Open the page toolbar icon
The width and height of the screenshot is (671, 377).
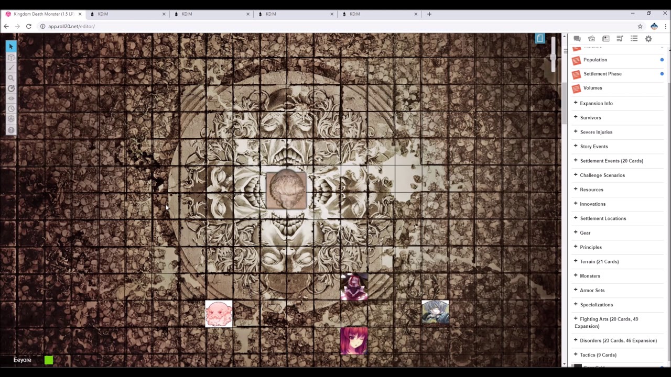(540, 38)
